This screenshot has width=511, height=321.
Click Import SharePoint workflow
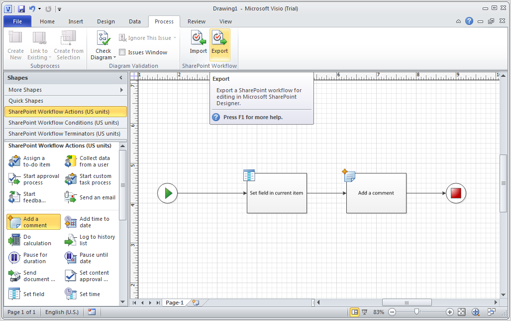(198, 45)
